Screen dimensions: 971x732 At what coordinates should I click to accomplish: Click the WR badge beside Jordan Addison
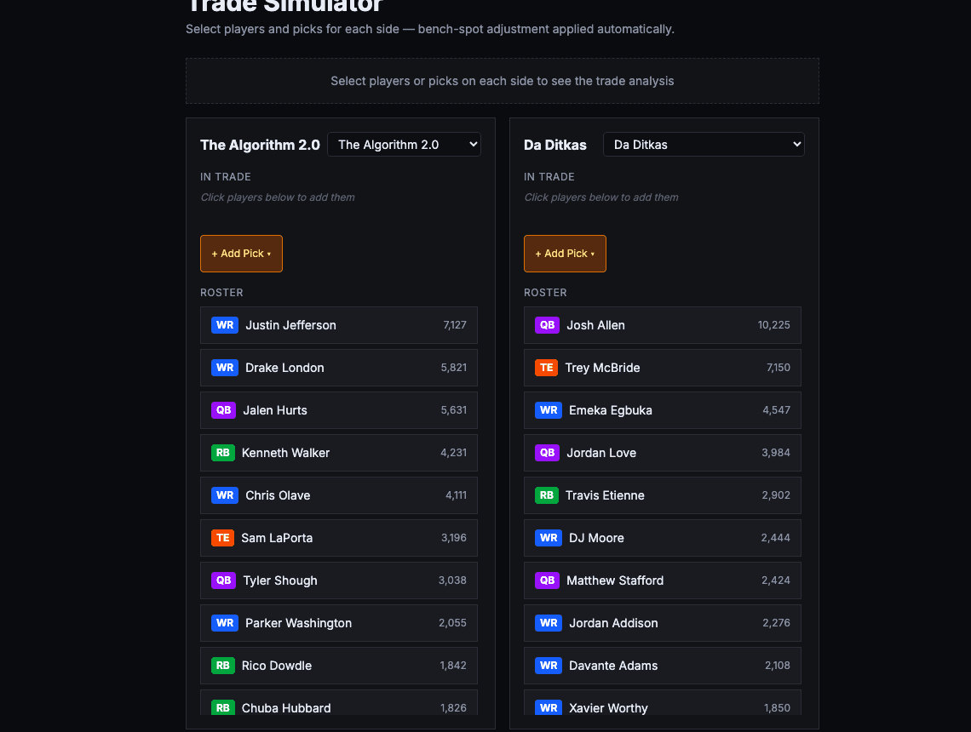pos(549,623)
